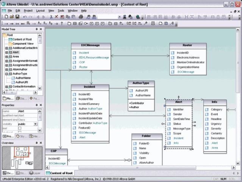
Task: Collapse the AuthorType tree node
Action: point(7,74)
